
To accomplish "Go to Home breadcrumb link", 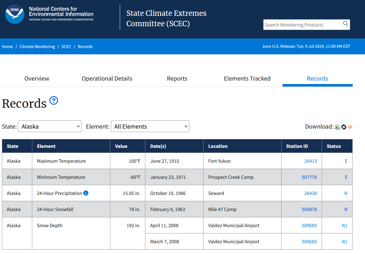I will [x=8, y=46].
